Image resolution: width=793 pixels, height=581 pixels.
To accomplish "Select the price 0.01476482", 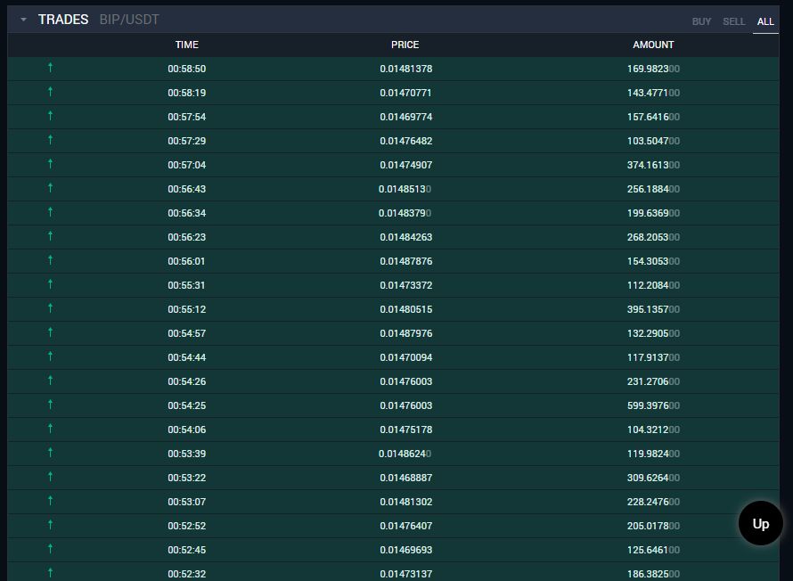I will point(406,141).
